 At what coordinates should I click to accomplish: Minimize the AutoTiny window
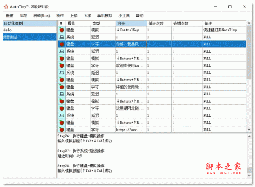coord(215,7)
